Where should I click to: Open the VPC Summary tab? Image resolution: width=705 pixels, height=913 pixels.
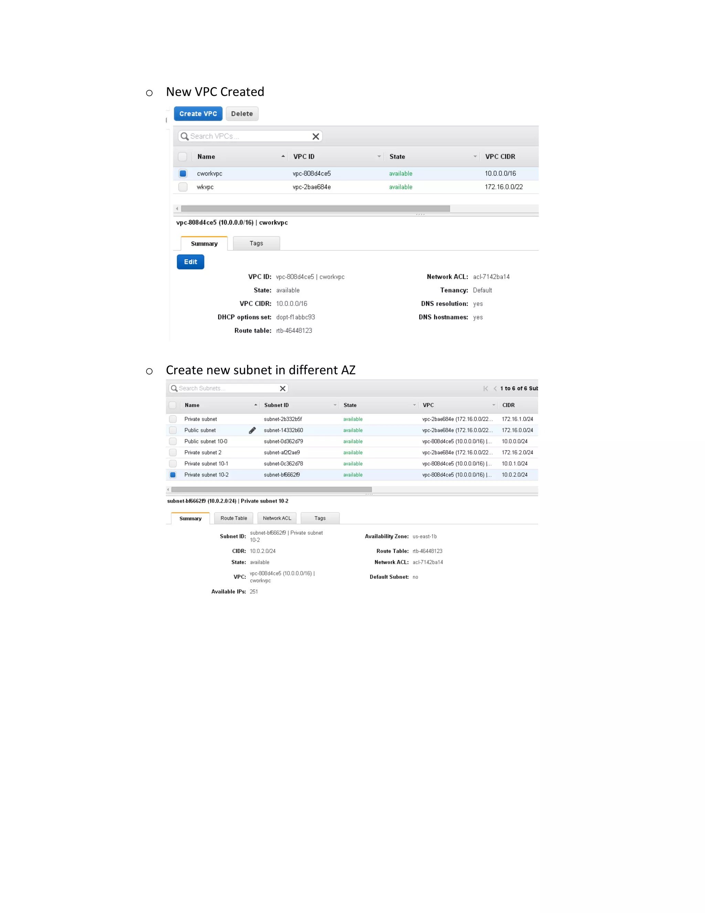tap(204, 243)
